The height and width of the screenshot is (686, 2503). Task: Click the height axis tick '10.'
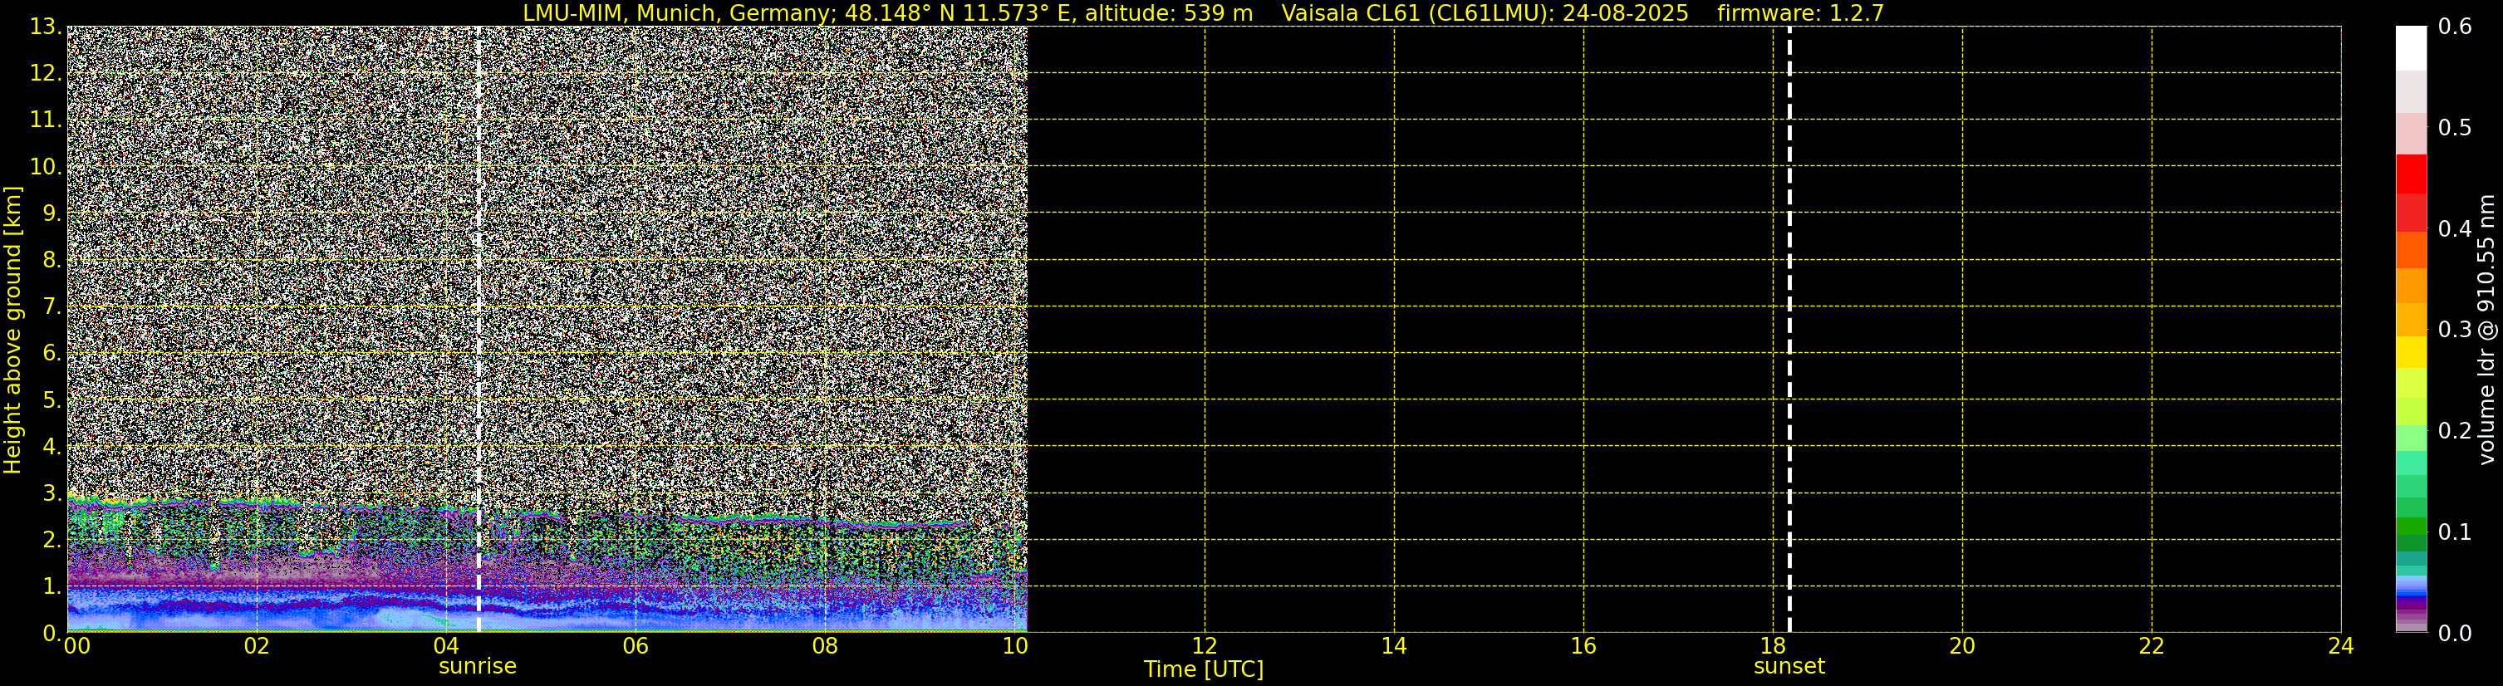[x=46, y=167]
